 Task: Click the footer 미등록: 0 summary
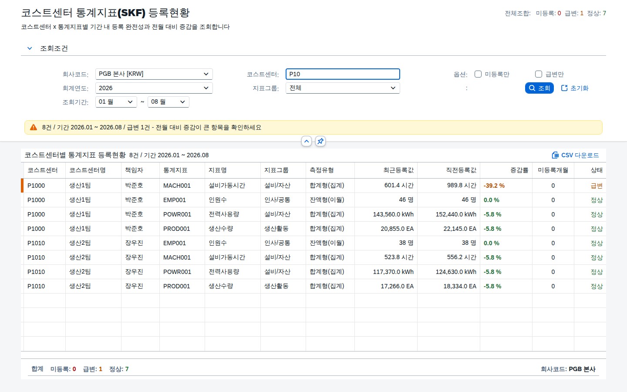(x=63, y=369)
